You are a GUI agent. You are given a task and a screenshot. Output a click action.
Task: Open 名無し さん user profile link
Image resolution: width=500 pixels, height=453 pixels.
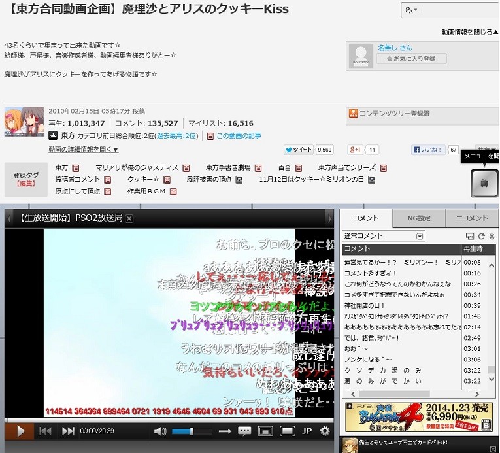[395, 48]
